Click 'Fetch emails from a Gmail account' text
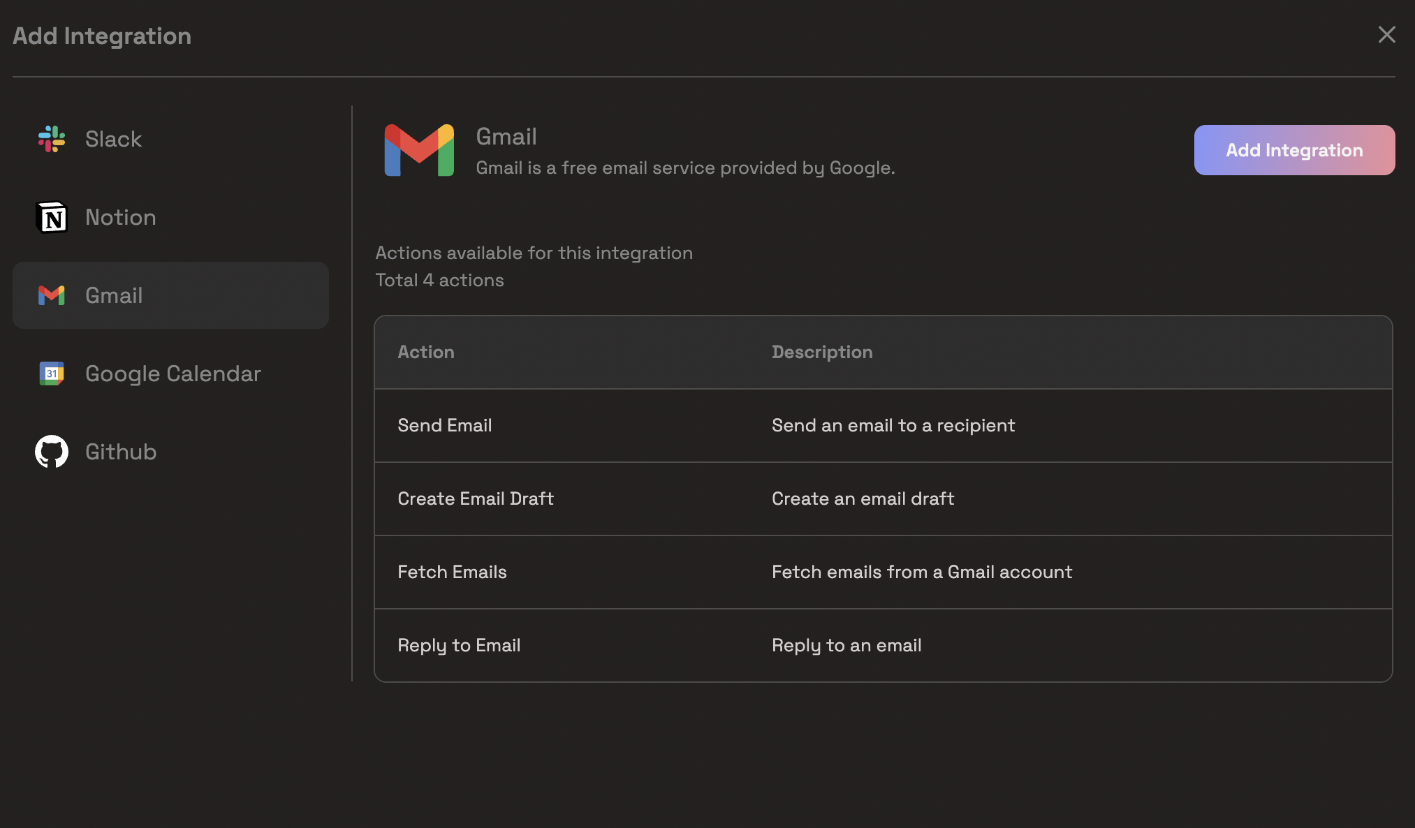 922,572
